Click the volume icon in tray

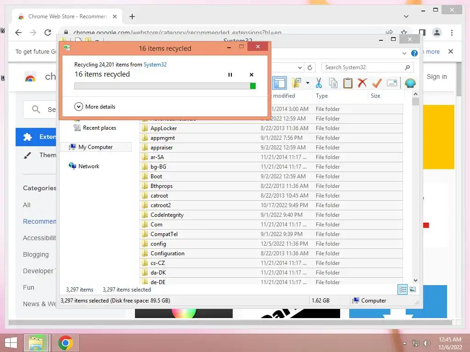click(426, 343)
